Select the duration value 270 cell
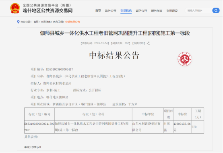The image size is (223, 153). click(x=198, y=127)
